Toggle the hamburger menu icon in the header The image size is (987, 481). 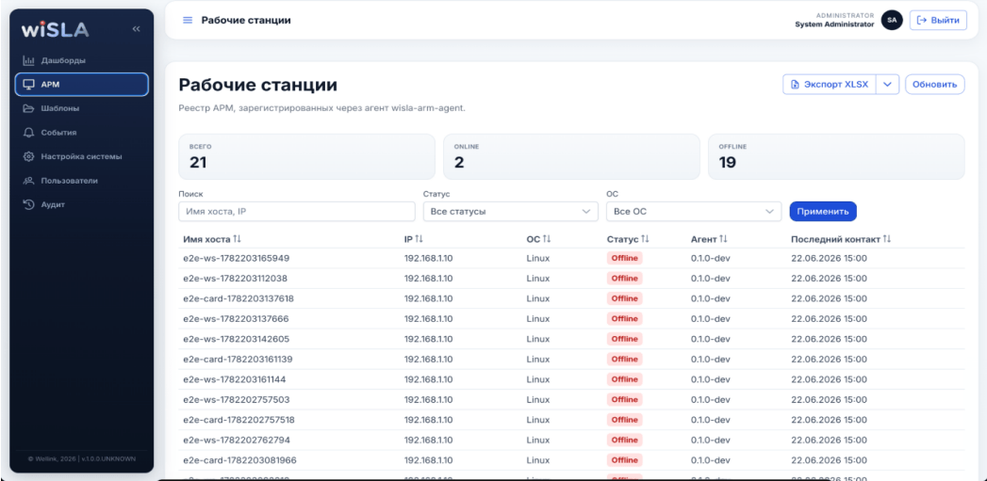[x=187, y=20]
